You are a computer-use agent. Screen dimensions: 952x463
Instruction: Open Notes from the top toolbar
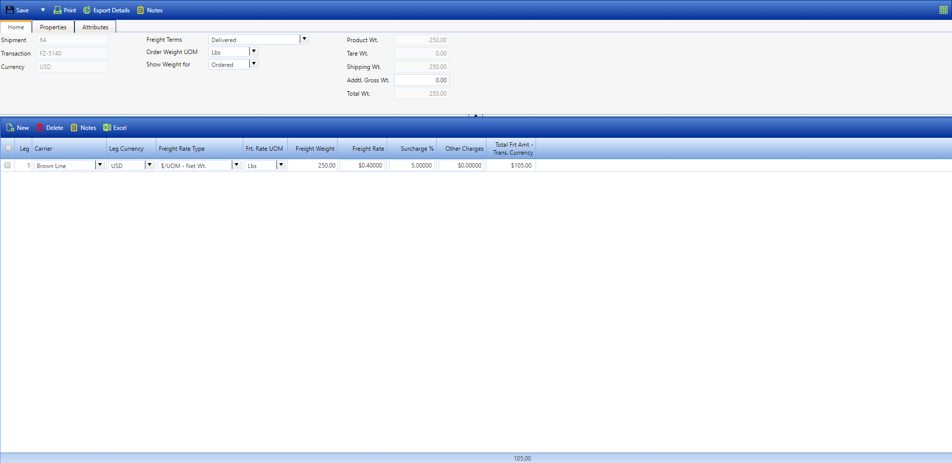point(141,10)
